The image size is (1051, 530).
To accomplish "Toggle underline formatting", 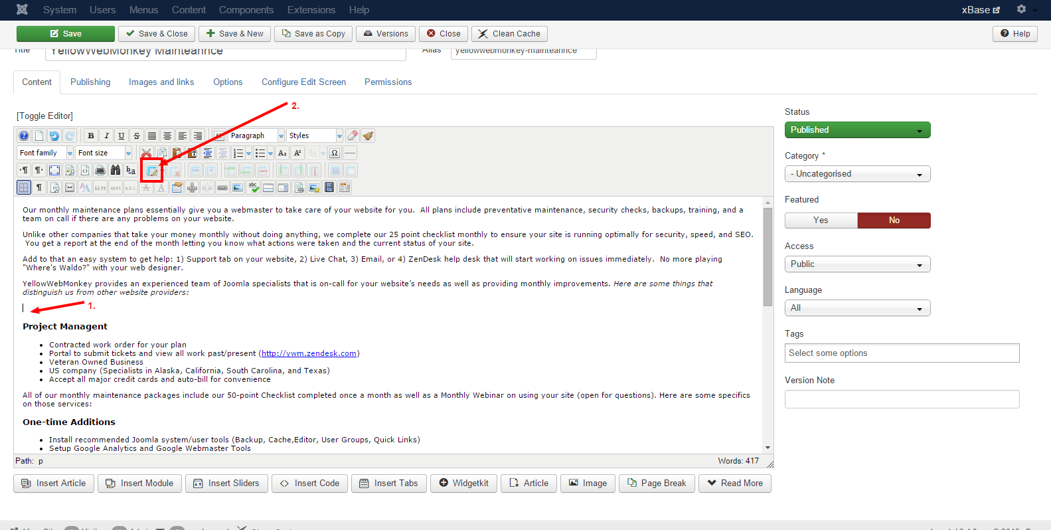I will (x=121, y=135).
